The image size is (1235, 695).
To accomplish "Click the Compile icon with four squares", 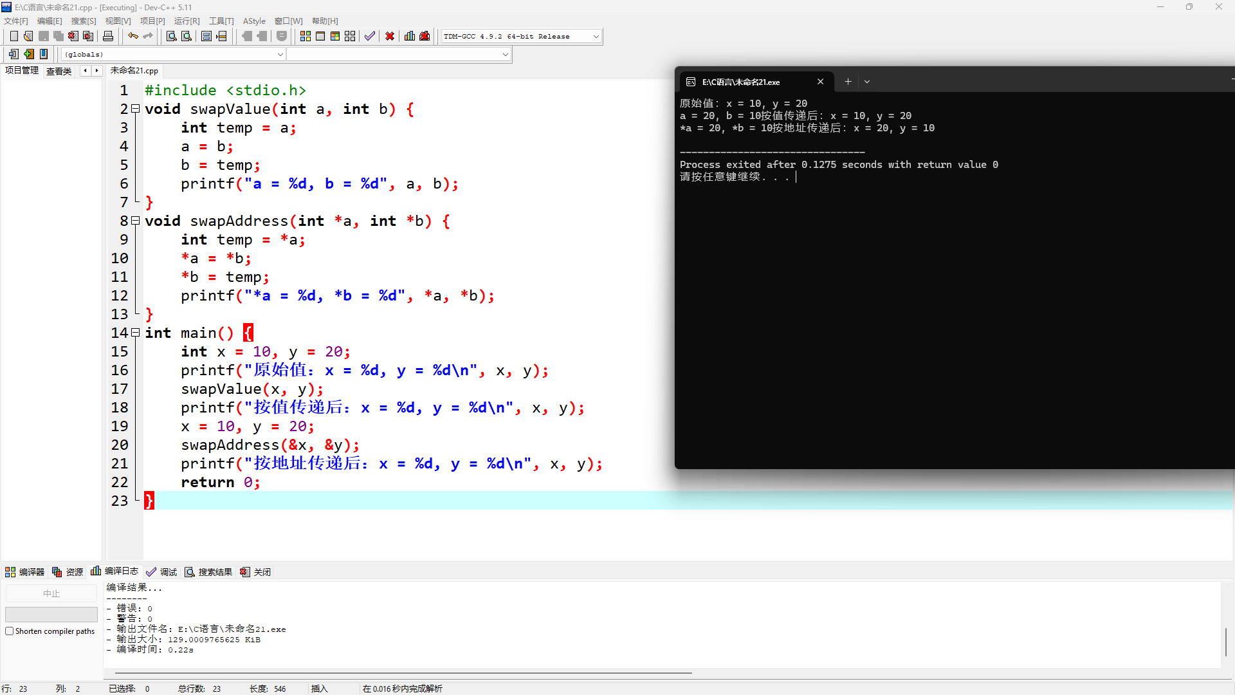I will point(306,36).
